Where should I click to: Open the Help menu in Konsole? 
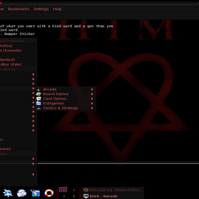point(57,9)
